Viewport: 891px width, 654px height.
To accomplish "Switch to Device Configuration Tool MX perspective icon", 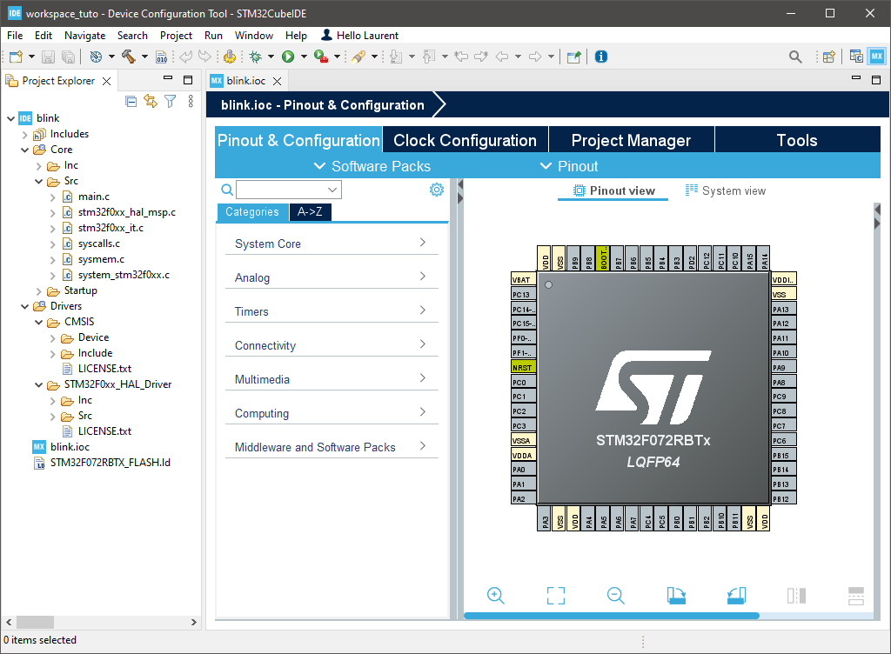I will pyautogui.click(x=877, y=57).
